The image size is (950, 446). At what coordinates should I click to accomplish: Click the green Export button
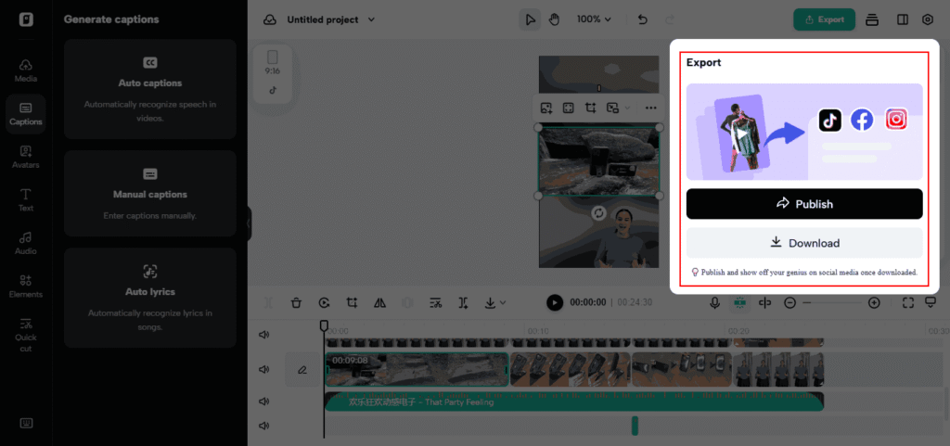pyautogui.click(x=824, y=19)
